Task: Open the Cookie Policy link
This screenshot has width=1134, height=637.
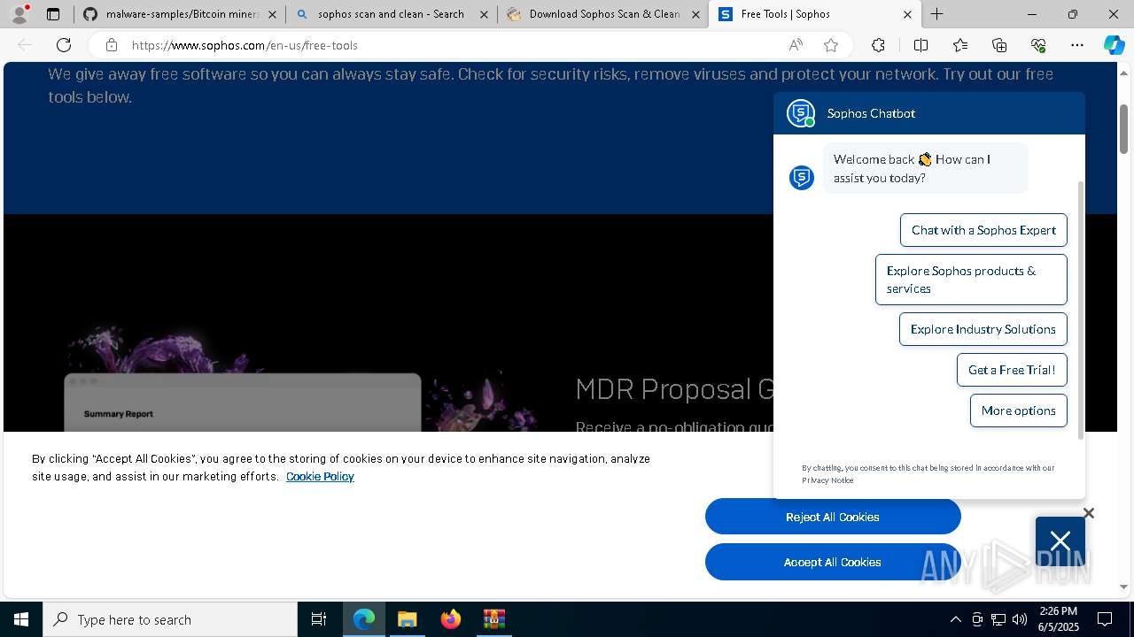Action: pyautogui.click(x=320, y=476)
